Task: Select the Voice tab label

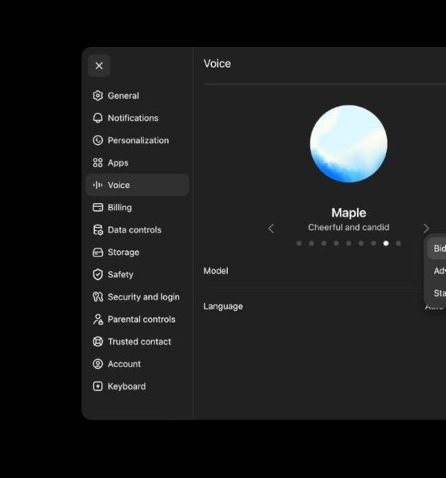Action: point(119,185)
